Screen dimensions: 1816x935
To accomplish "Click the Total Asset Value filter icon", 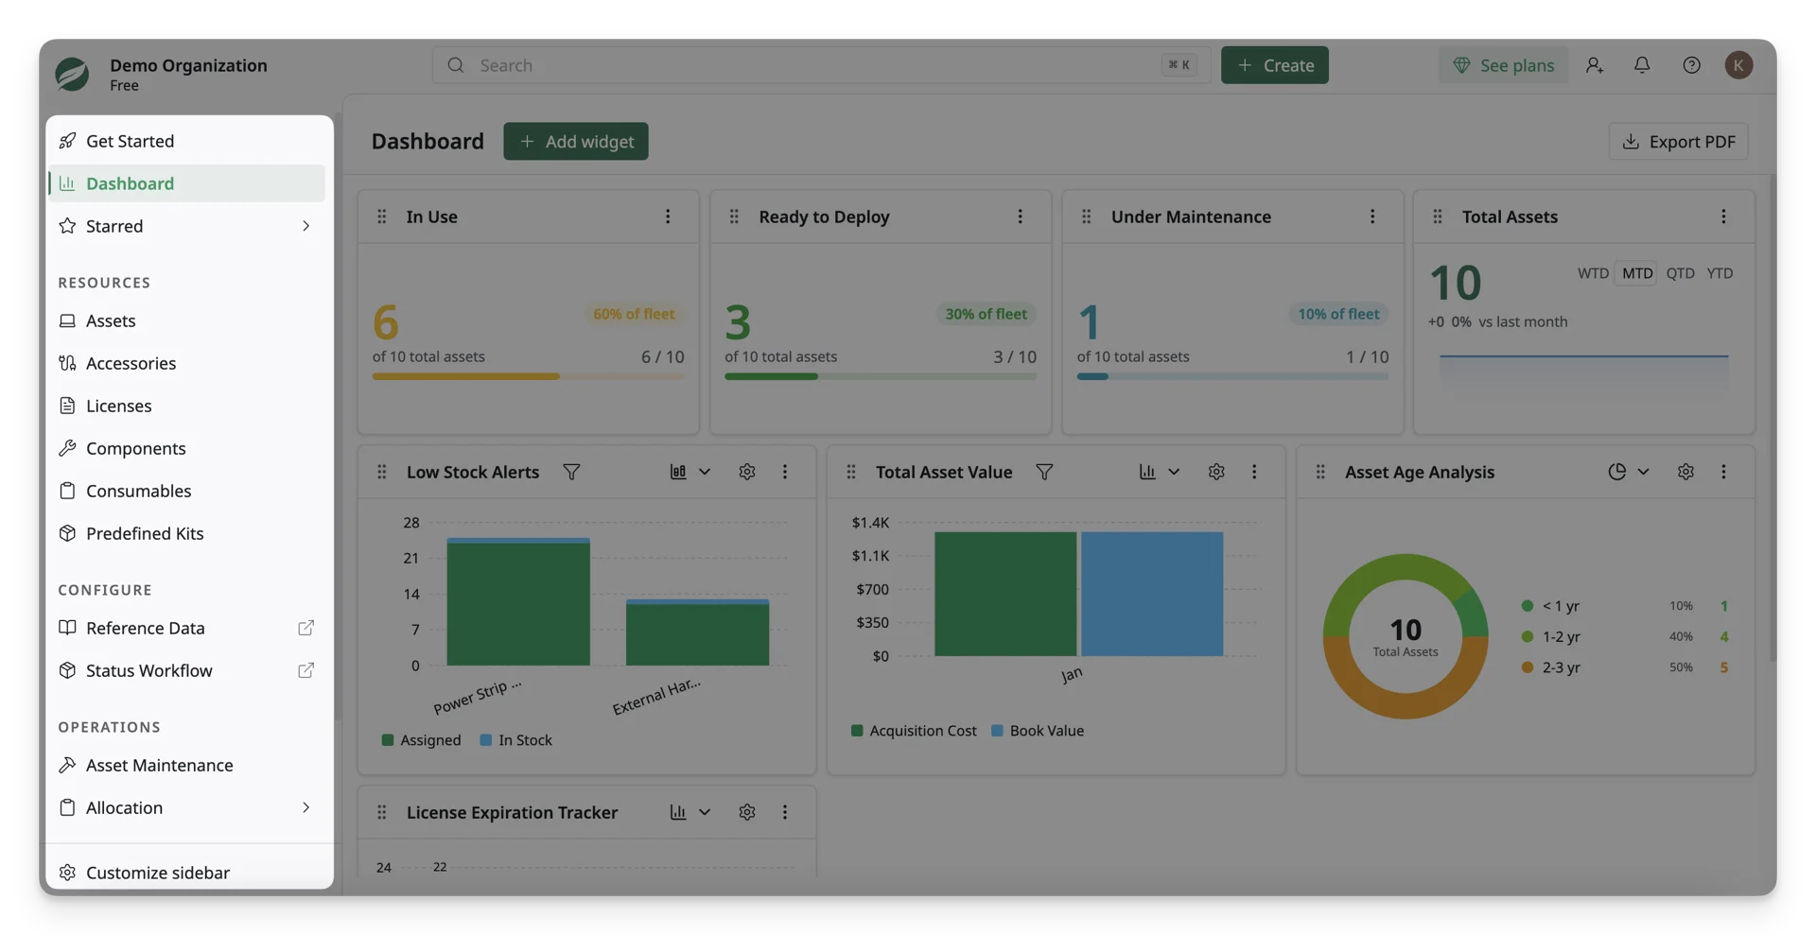I will [x=1044, y=472].
